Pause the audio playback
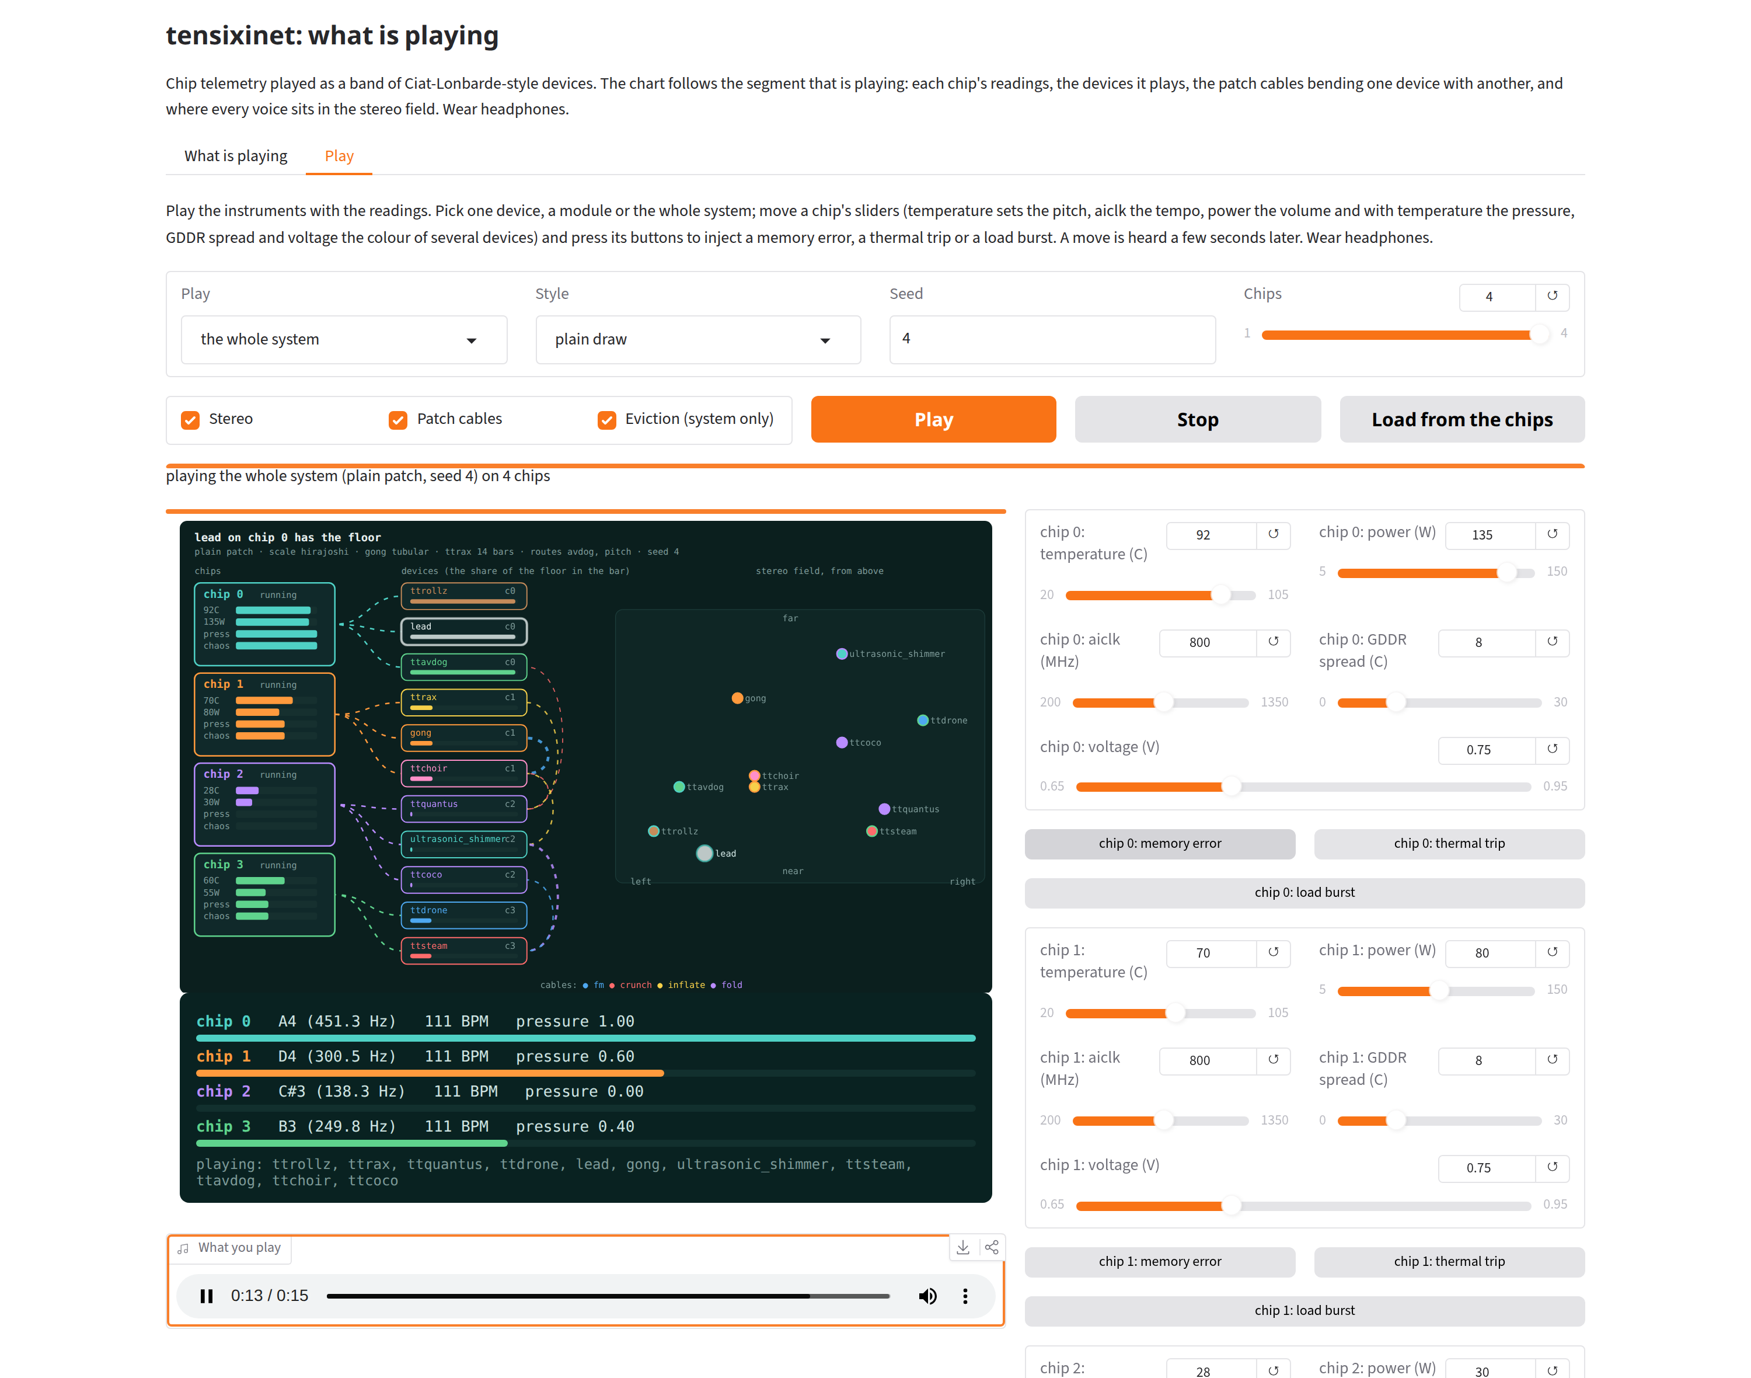This screenshot has height=1378, width=1751. (207, 1296)
